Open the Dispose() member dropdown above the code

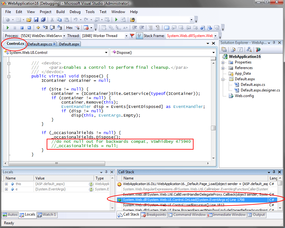213,52
